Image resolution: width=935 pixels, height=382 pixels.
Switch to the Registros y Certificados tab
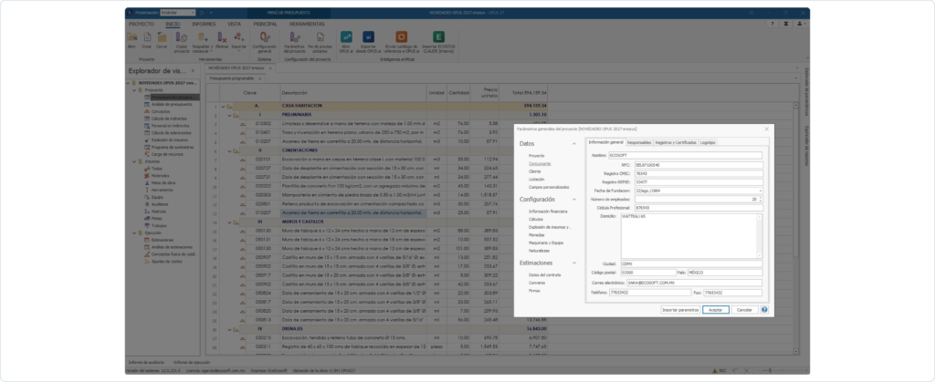(675, 142)
